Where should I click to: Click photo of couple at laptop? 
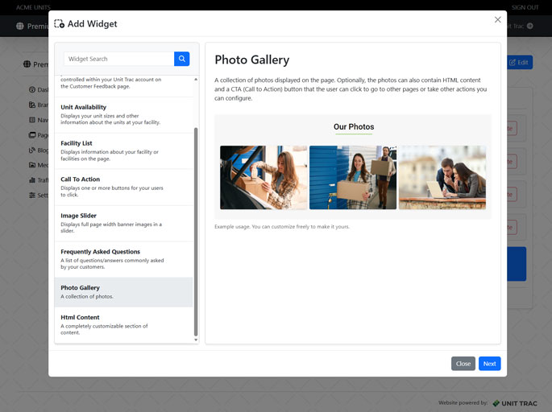pyautogui.click(x=442, y=178)
